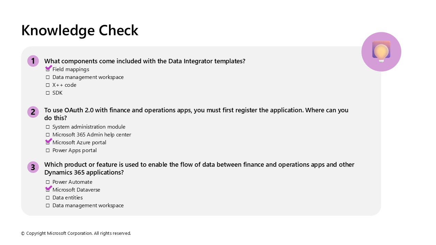Click the Data Integrator templates question text

[145, 61]
